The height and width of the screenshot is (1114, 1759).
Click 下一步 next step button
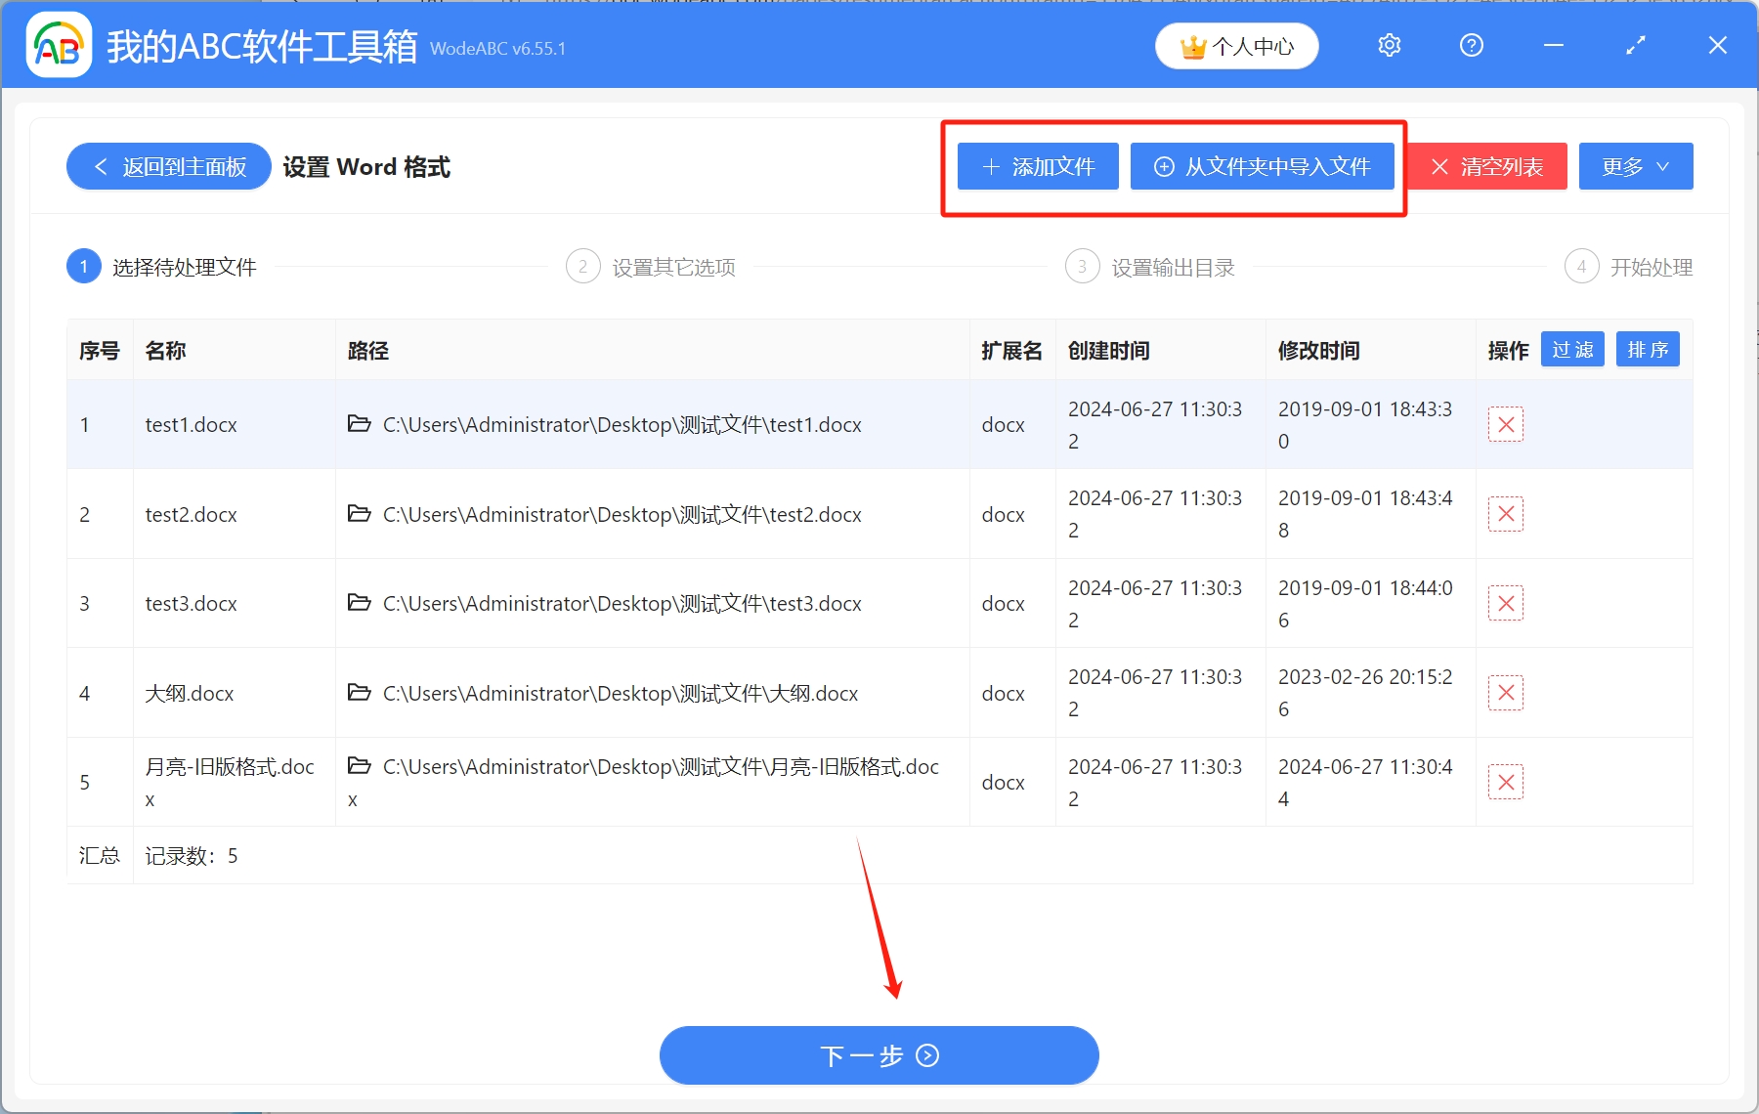coord(879,1055)
